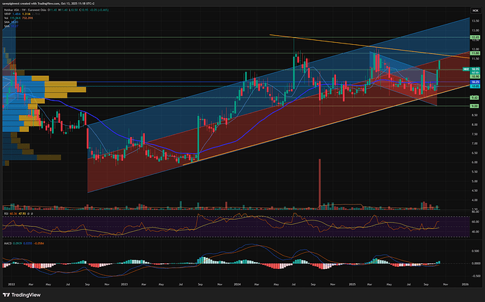The height and width of the screenshot is (302, 485).
Task: Click the 9.00 price level label
Action: pos(474,105)
